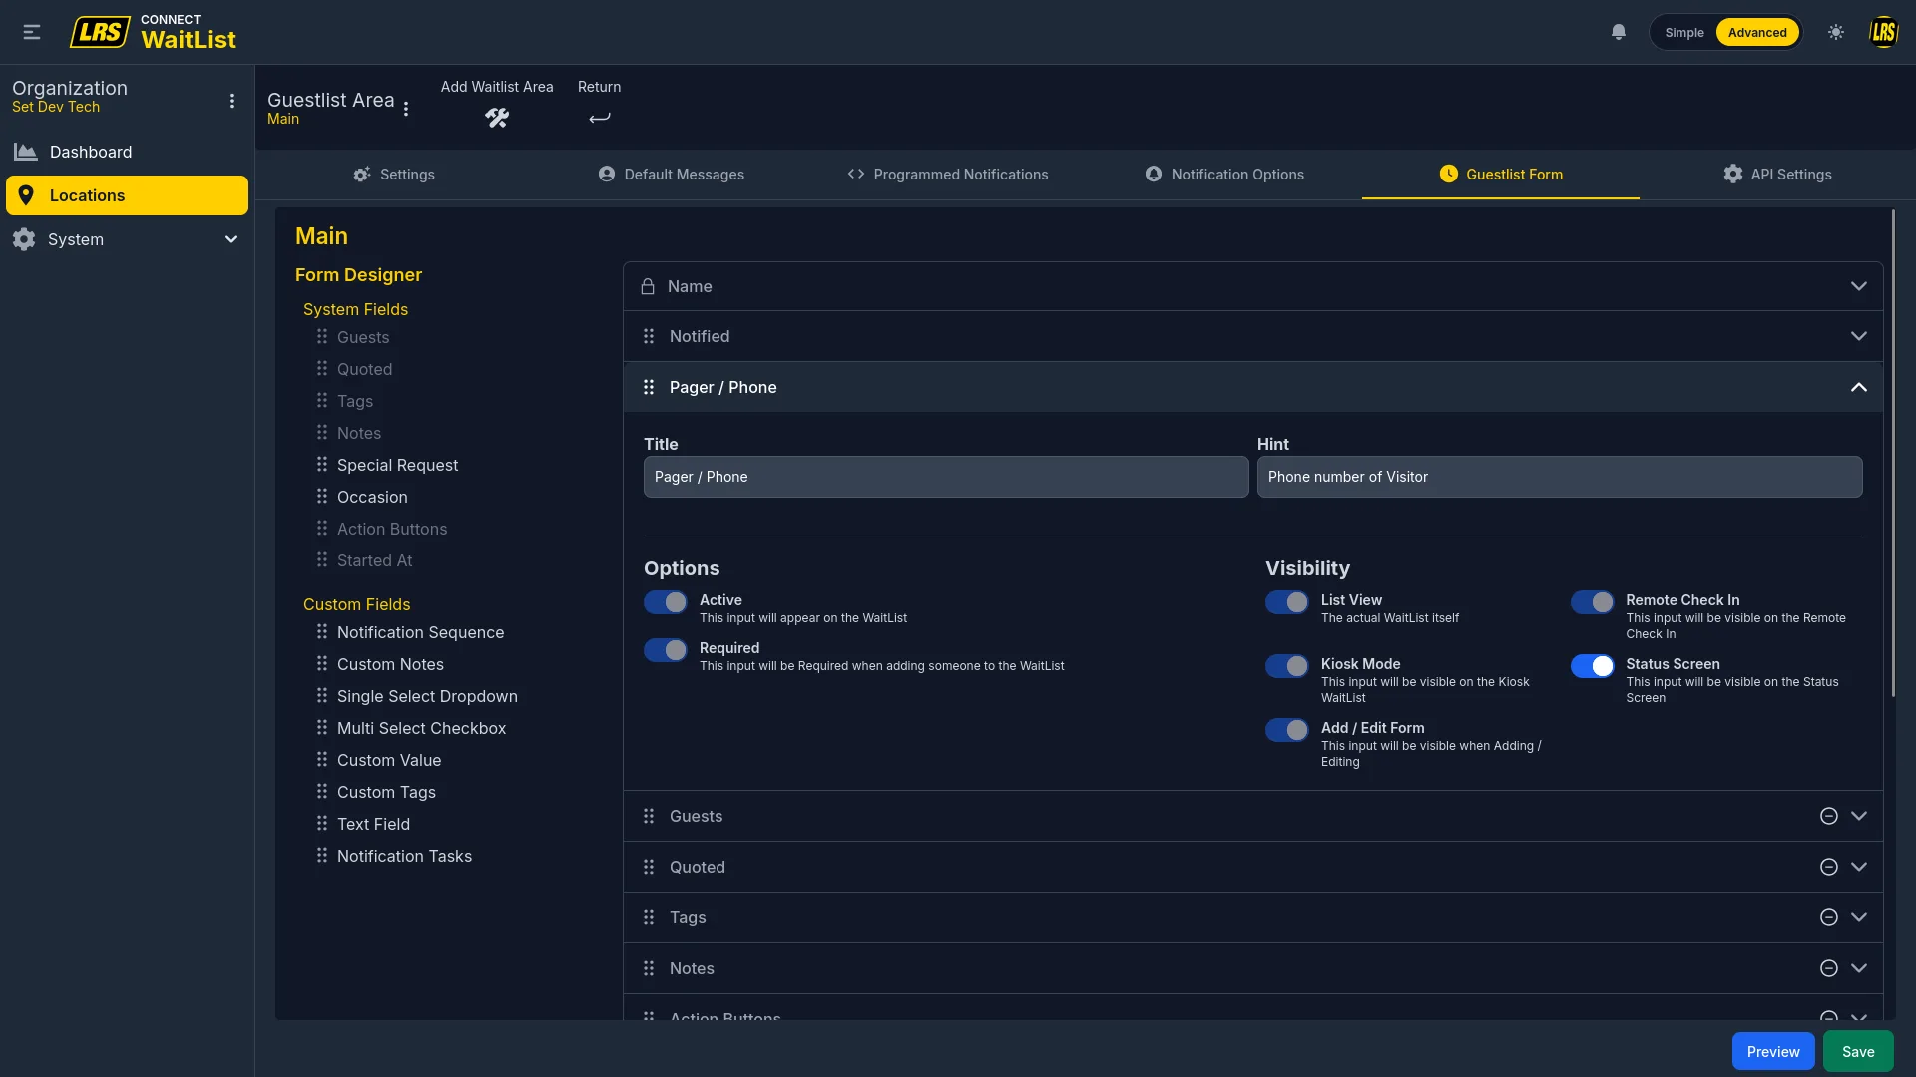Select the Notification Sequence custom field
The width and height of the screenshot is (1916, 1077).
coord(420,632)
